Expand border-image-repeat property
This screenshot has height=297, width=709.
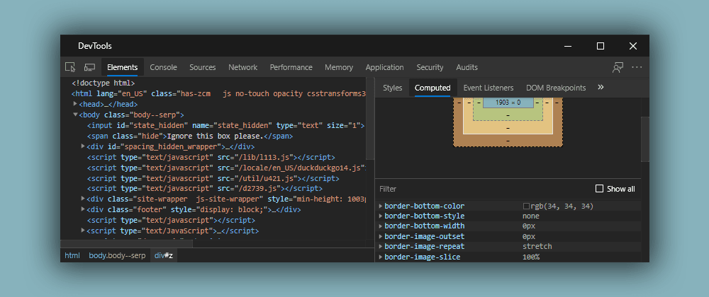click(x=381, y=247)
